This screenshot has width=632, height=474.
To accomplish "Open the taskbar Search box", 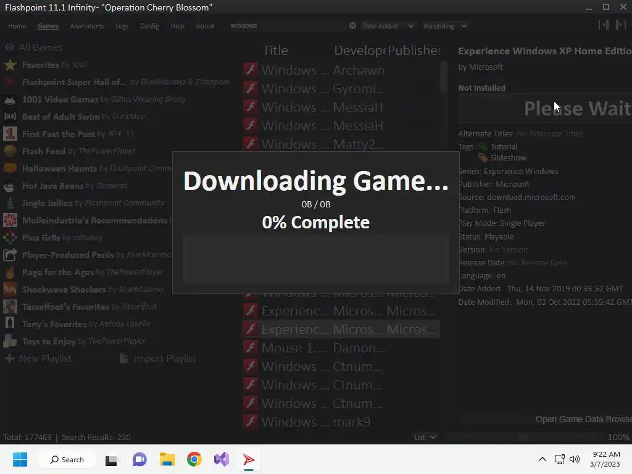I will pyautogui.click(x=67, y=459).
